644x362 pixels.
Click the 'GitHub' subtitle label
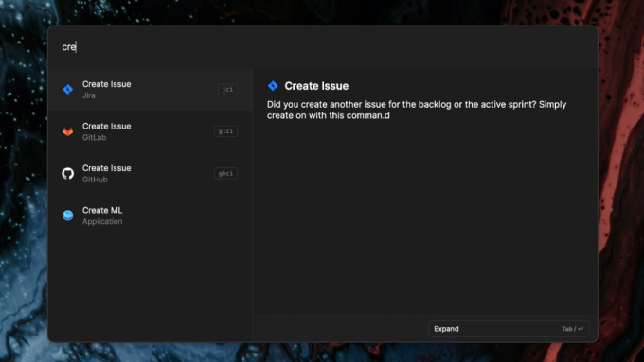coord(95,180)
